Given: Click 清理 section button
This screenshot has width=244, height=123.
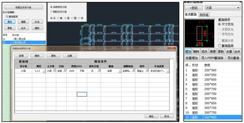Looking at the screenshot, I should pos(213,51).
